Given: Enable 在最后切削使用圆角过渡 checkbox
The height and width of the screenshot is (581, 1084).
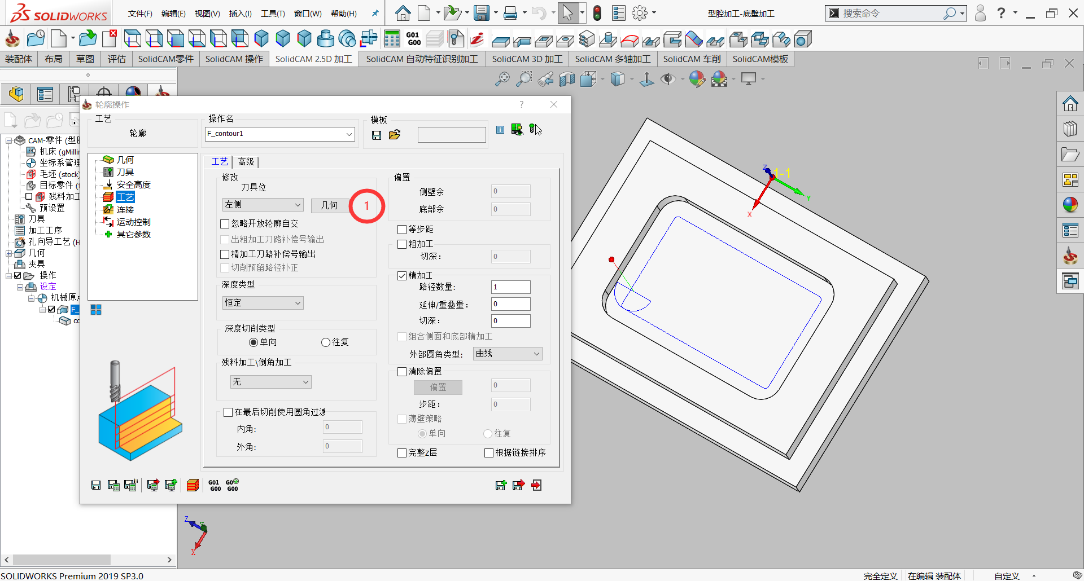Looking at the screenshot, I should (228, 412).
